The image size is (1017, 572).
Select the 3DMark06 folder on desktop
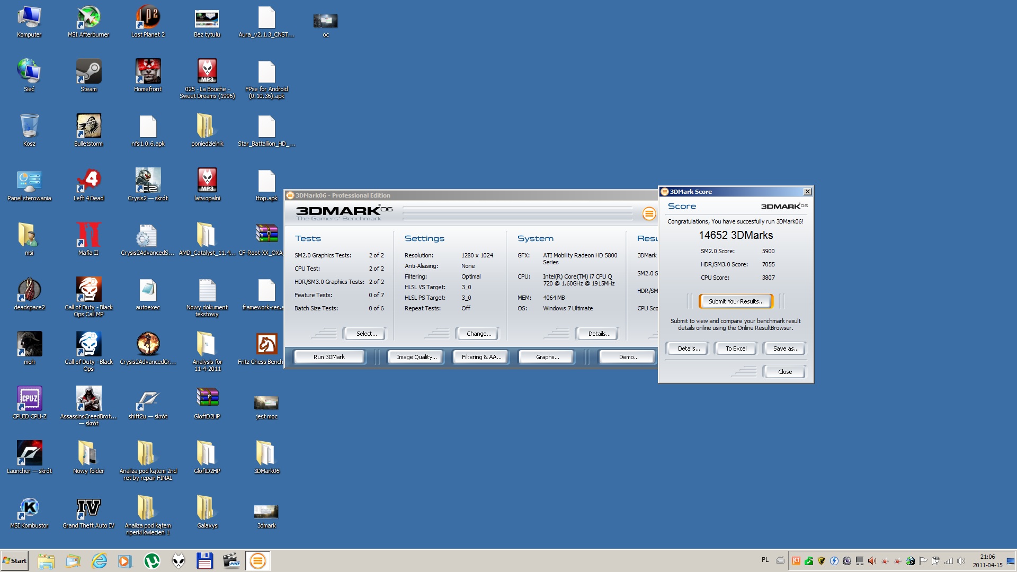pyautogui.click(x=266, y=458)
